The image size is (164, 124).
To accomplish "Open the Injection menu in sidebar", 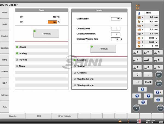I will click(x=5, y=48).
